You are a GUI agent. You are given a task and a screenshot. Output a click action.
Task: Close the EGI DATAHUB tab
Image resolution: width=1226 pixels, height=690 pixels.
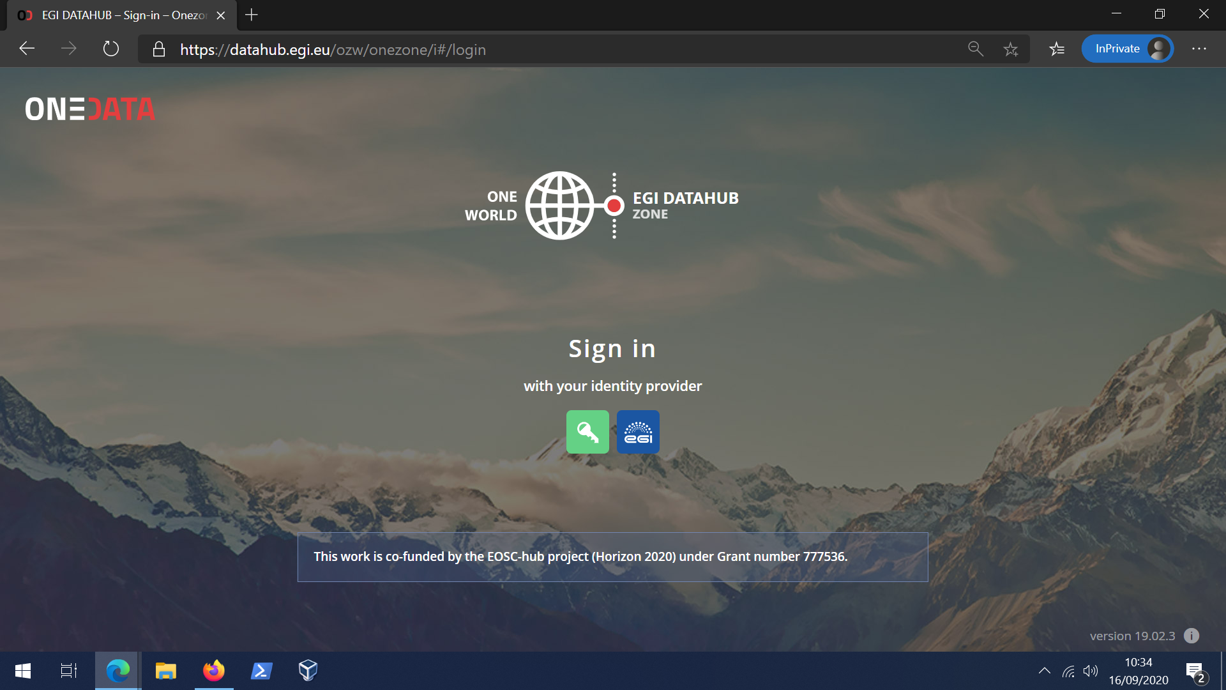(221, 15)
